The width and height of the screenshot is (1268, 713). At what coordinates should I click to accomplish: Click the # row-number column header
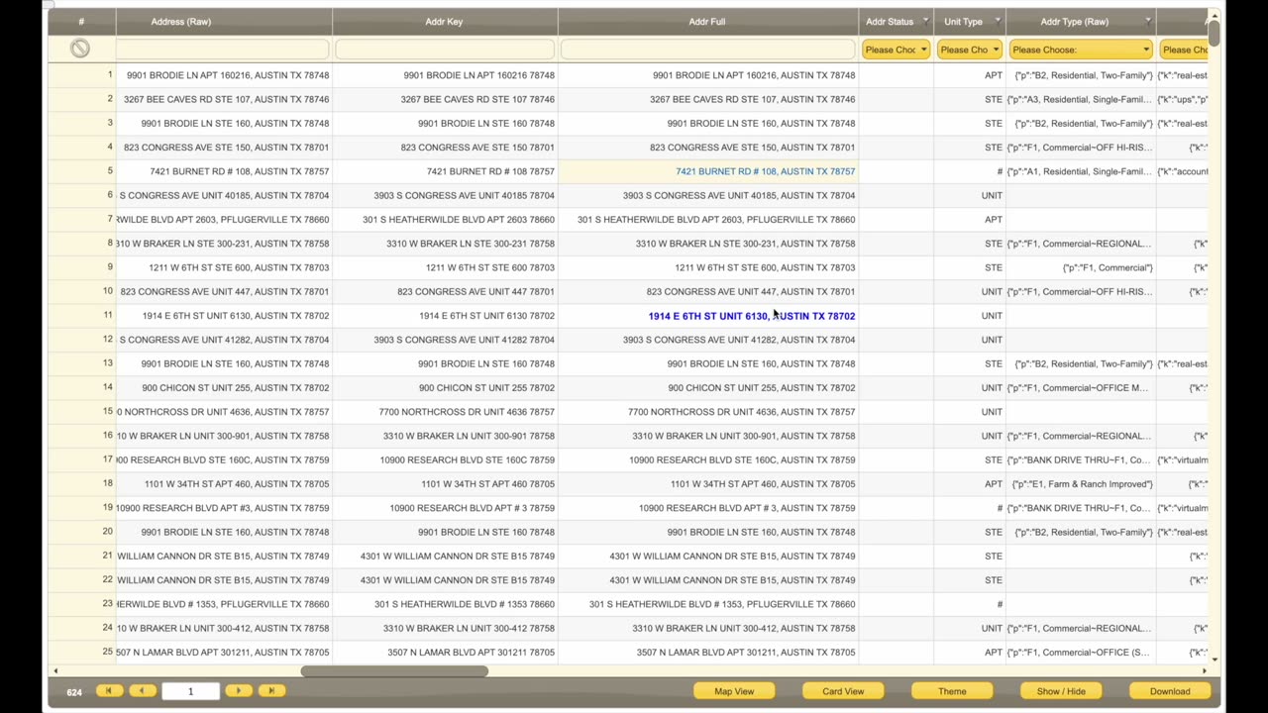[x=81, y=21]
